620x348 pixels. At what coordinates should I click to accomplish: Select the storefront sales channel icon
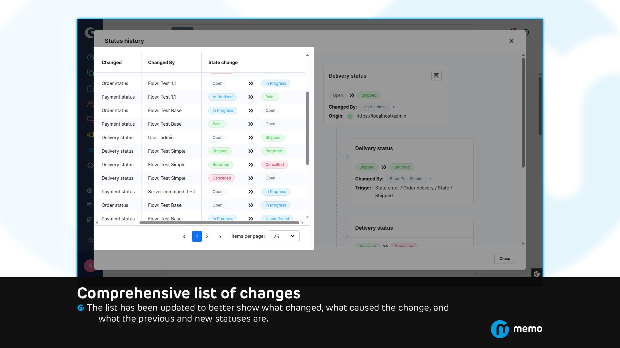[90, 220]
